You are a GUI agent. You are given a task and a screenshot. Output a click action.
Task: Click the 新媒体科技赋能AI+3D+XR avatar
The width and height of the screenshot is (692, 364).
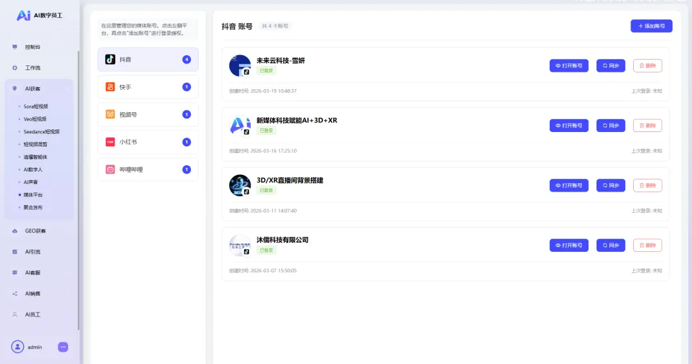click(x=240, y=126)
